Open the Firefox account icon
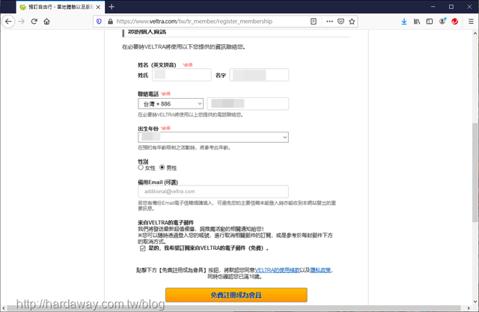 [442, 22]
